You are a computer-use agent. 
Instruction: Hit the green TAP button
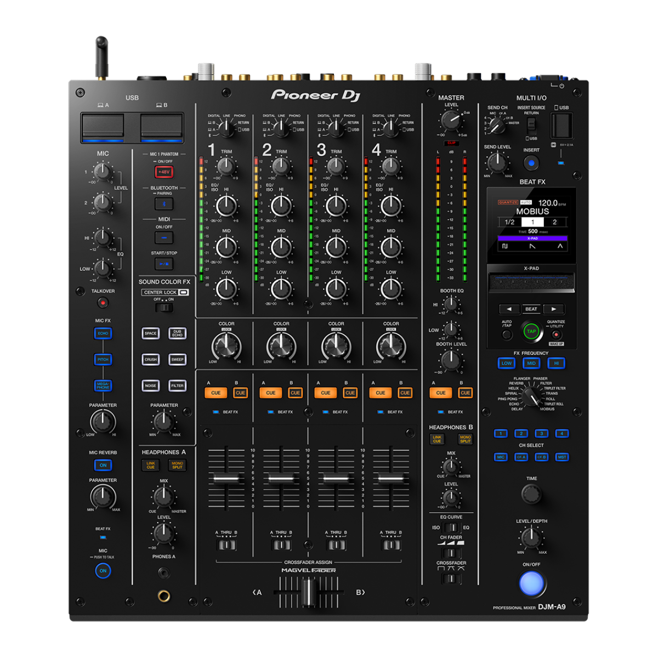(x=531, y=331)
